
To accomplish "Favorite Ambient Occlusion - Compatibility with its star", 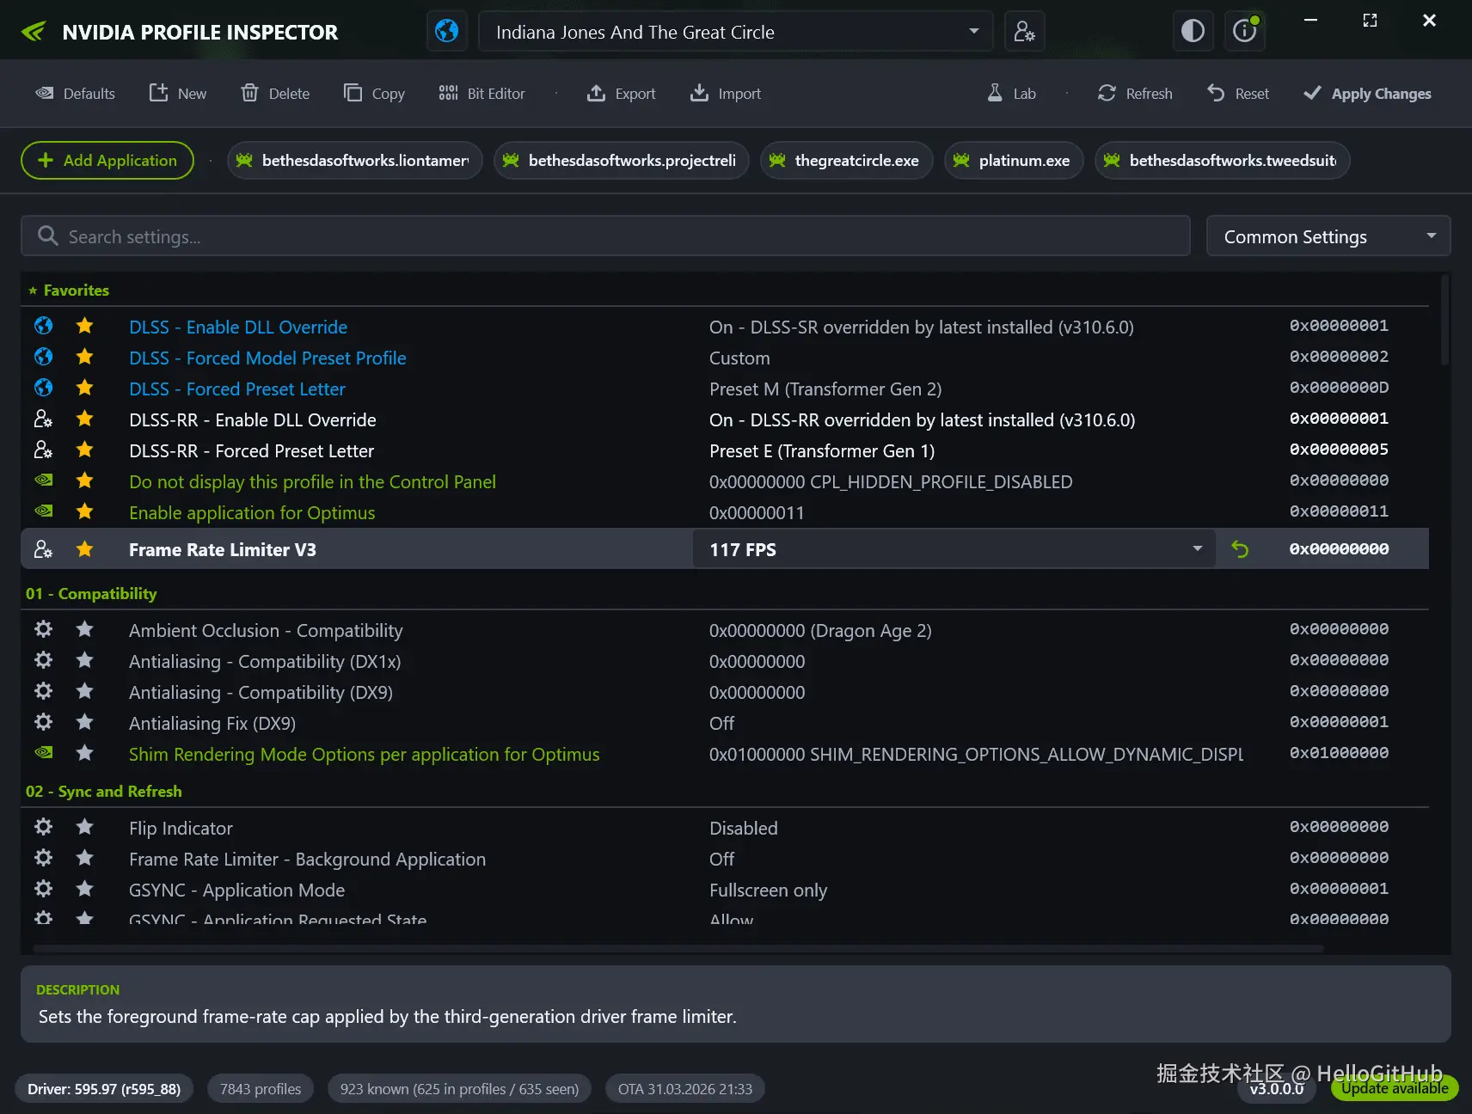I will pos(84,629).
